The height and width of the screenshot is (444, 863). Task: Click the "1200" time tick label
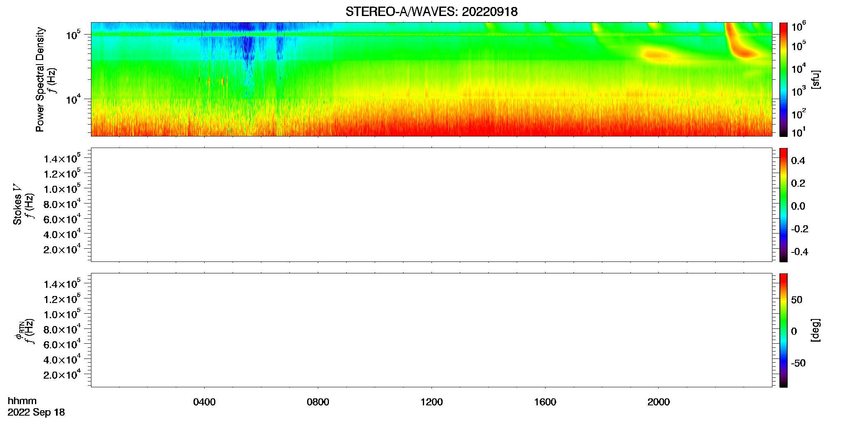431,402
